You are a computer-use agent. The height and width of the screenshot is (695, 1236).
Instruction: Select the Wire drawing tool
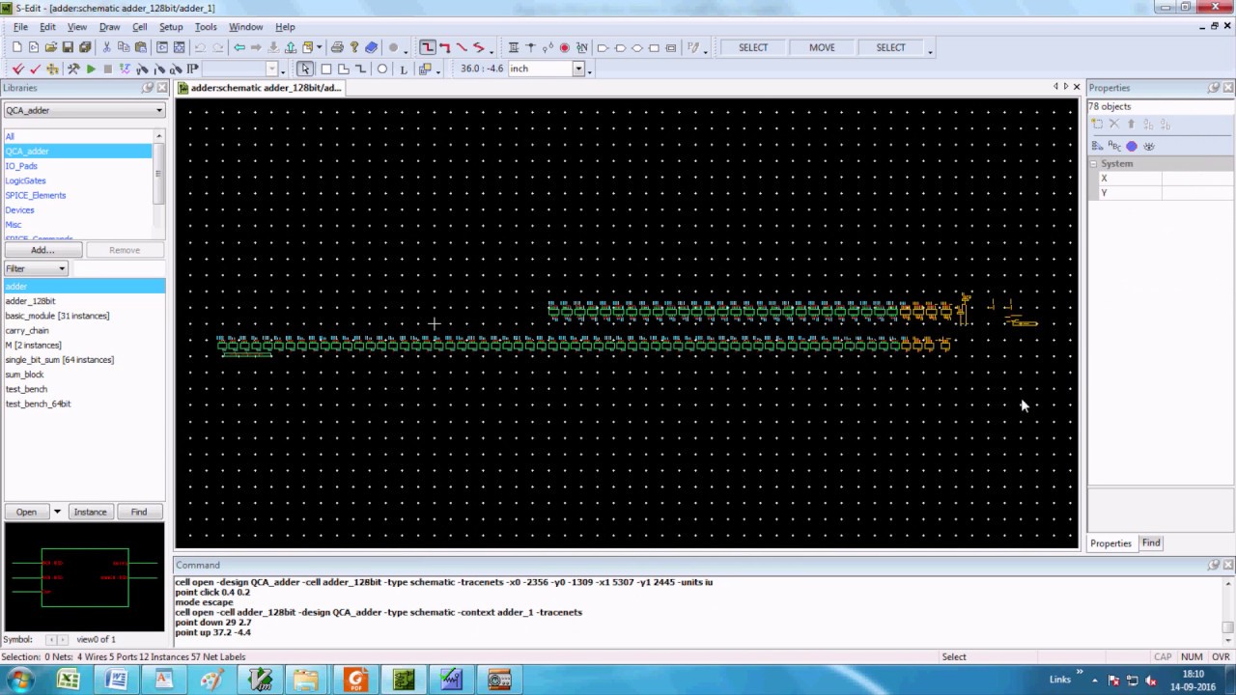(x=428, y=47)
